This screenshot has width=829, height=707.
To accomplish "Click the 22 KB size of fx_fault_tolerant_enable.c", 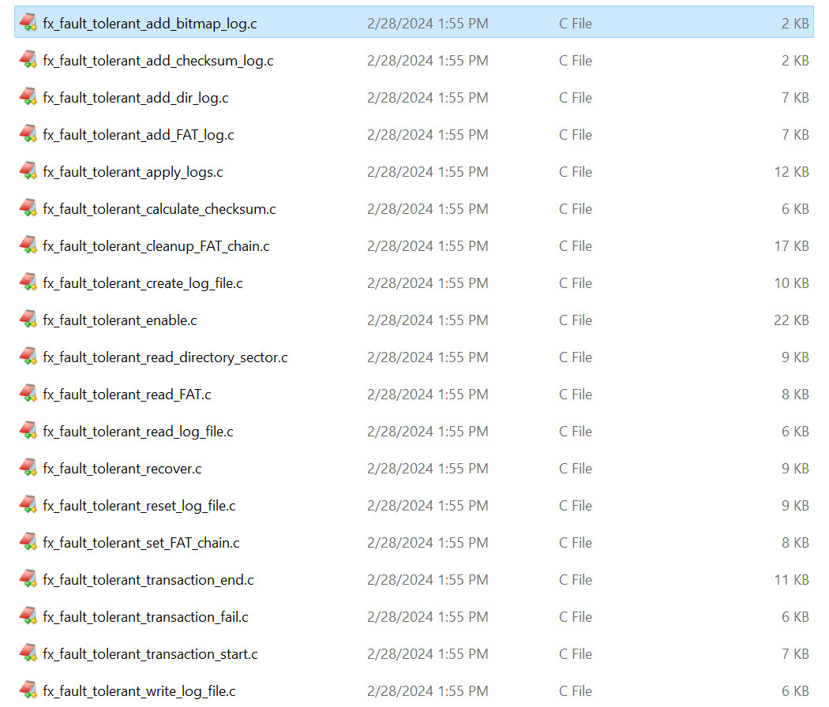I will click(x=791, y=320).
